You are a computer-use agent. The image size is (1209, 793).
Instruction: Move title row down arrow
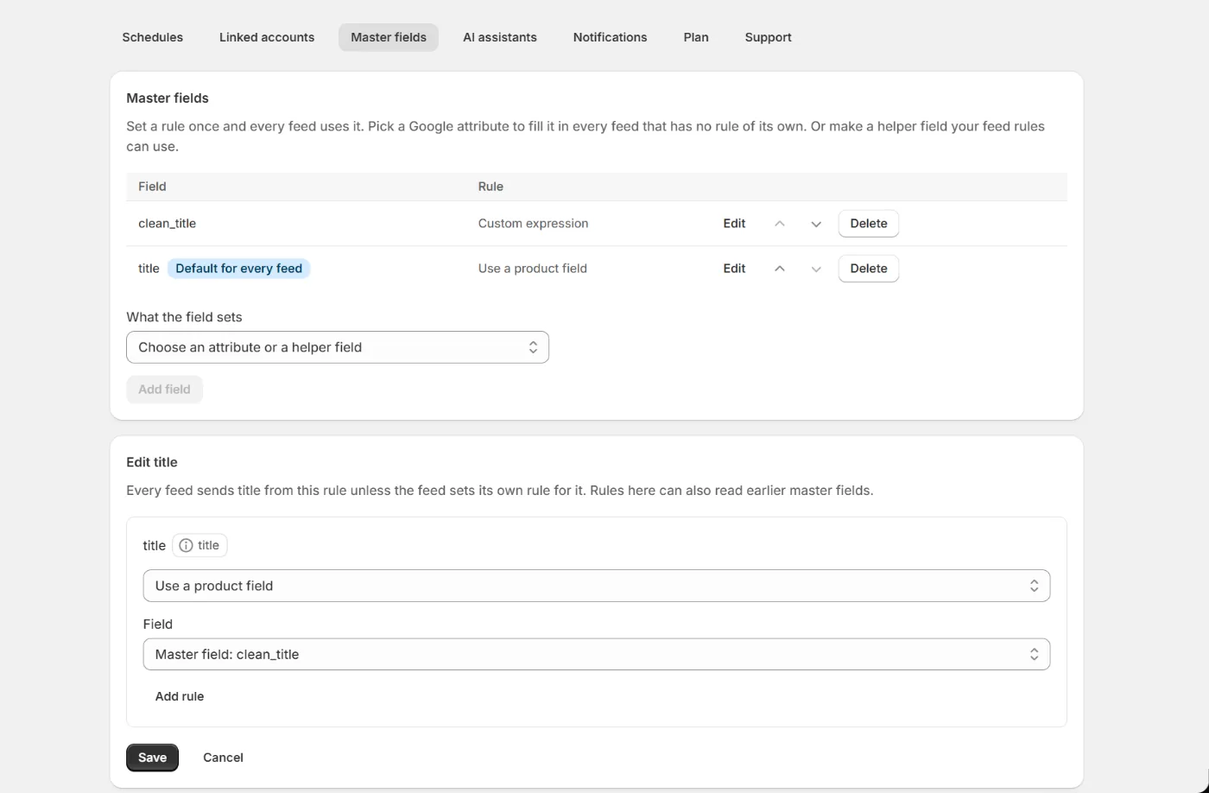pyautogui.click(x=816, y=269)
